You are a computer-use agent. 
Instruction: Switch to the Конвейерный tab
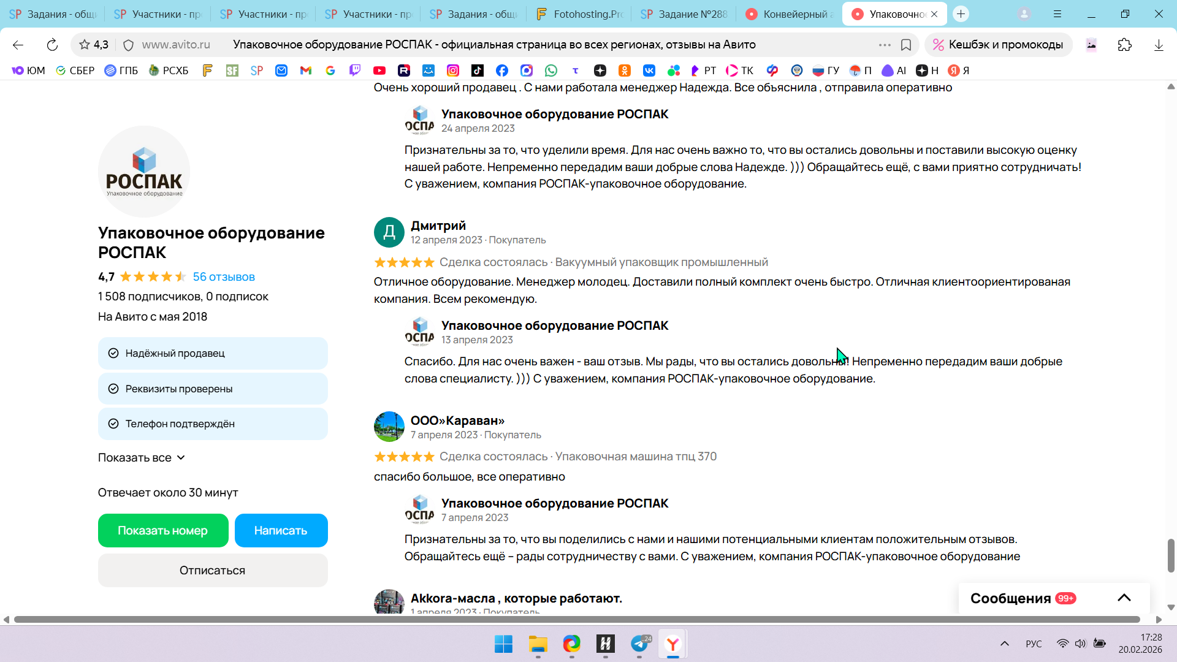pyautogui.click(x=790, y=14)
